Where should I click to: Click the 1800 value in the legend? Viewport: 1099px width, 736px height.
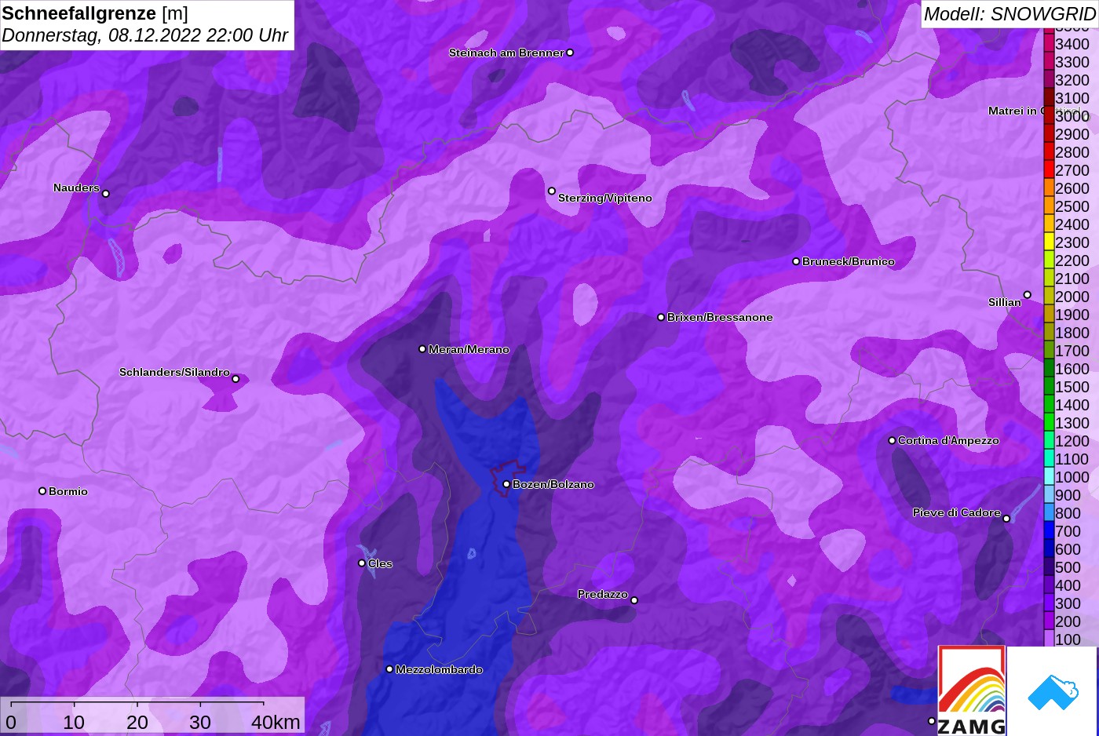(x=1072, y=333)
